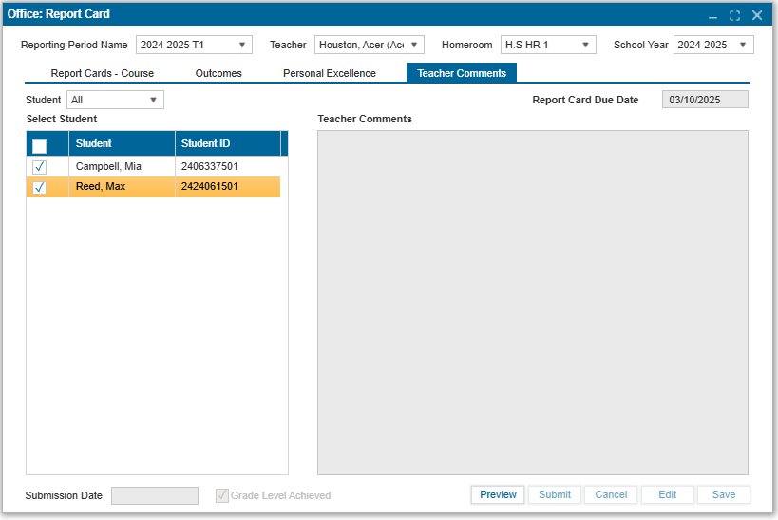Toggle the select-all students header checkbox
The image size is (778, 520).
pyautogui.click(x=39, y=145)
